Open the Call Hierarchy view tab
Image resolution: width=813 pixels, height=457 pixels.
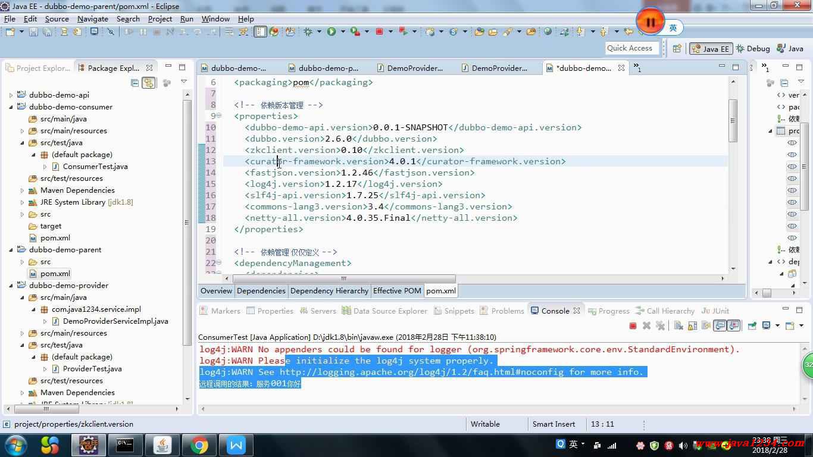point(665,311)
